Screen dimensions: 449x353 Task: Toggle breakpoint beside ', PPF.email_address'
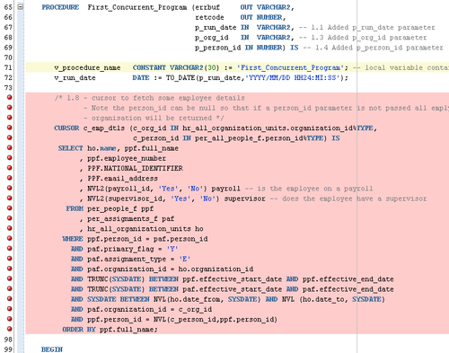click(10, 178)
